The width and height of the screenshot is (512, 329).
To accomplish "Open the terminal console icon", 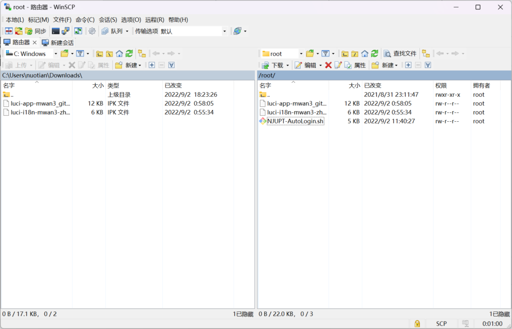I will [x=55, y=31].
